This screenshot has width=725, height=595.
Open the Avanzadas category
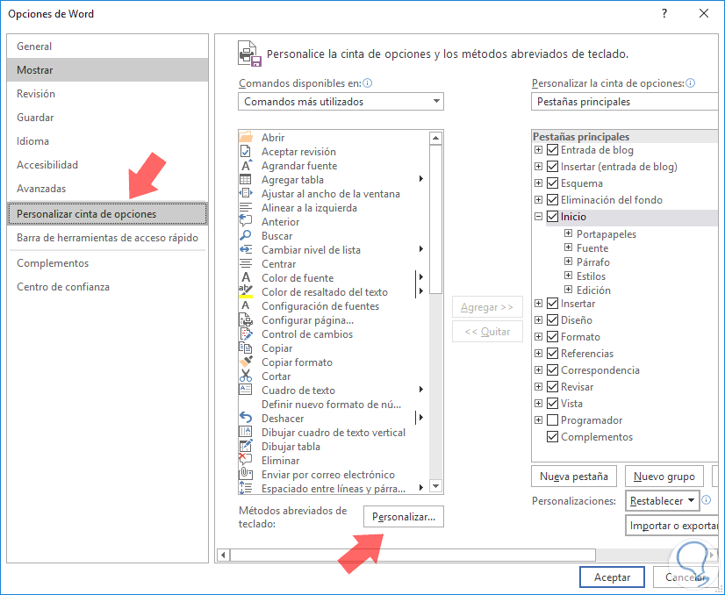pos(107,188)
